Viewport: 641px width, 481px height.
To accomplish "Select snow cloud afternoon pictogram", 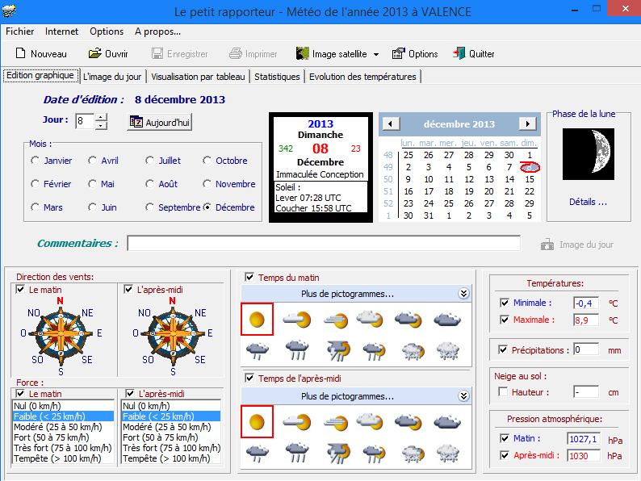I will [x=448, y=454].
